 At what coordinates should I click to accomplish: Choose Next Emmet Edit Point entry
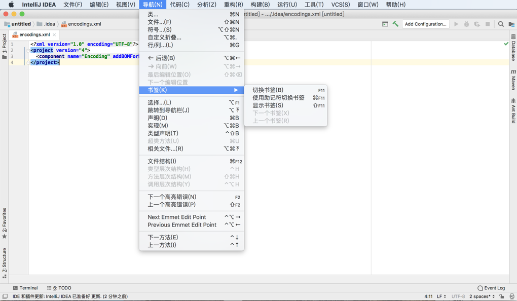(192, 217)
